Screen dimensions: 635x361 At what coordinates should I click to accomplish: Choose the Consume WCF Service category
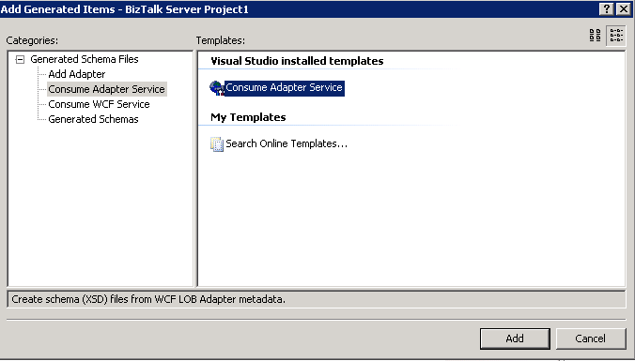(x=99, y=104)
